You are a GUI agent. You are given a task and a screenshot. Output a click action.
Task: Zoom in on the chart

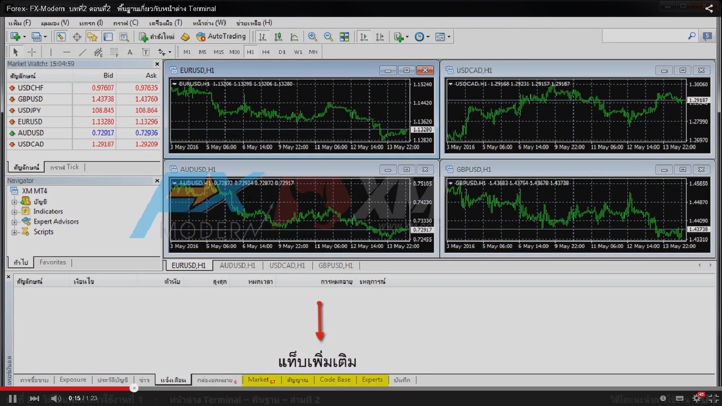tap(312, 36)
